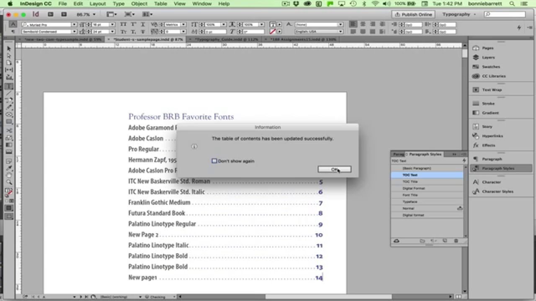Toggle the Superscript button
The image size is (536, 301).
134,25
